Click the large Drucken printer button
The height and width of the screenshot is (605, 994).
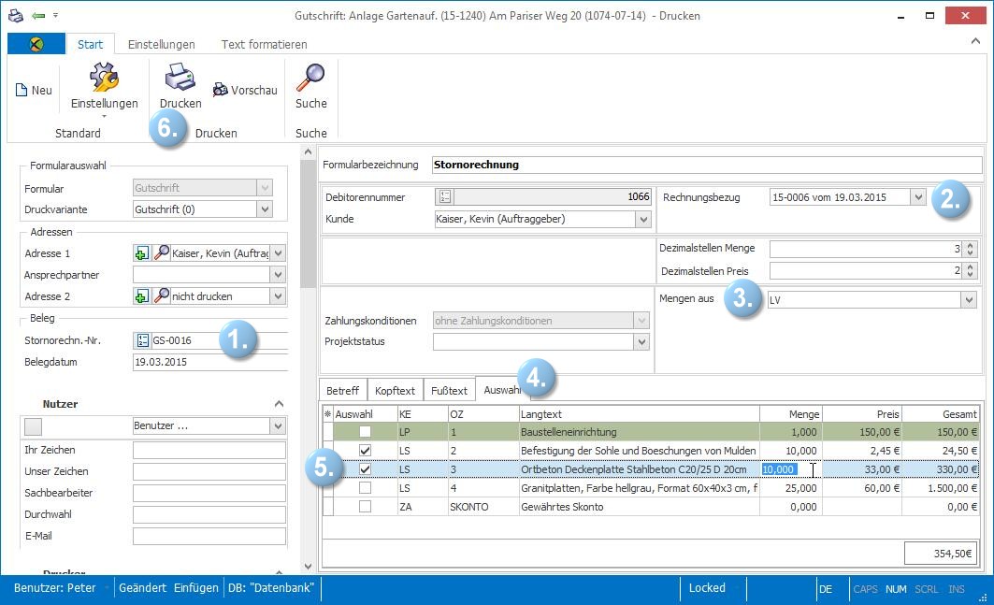click(x=180, y=86)
